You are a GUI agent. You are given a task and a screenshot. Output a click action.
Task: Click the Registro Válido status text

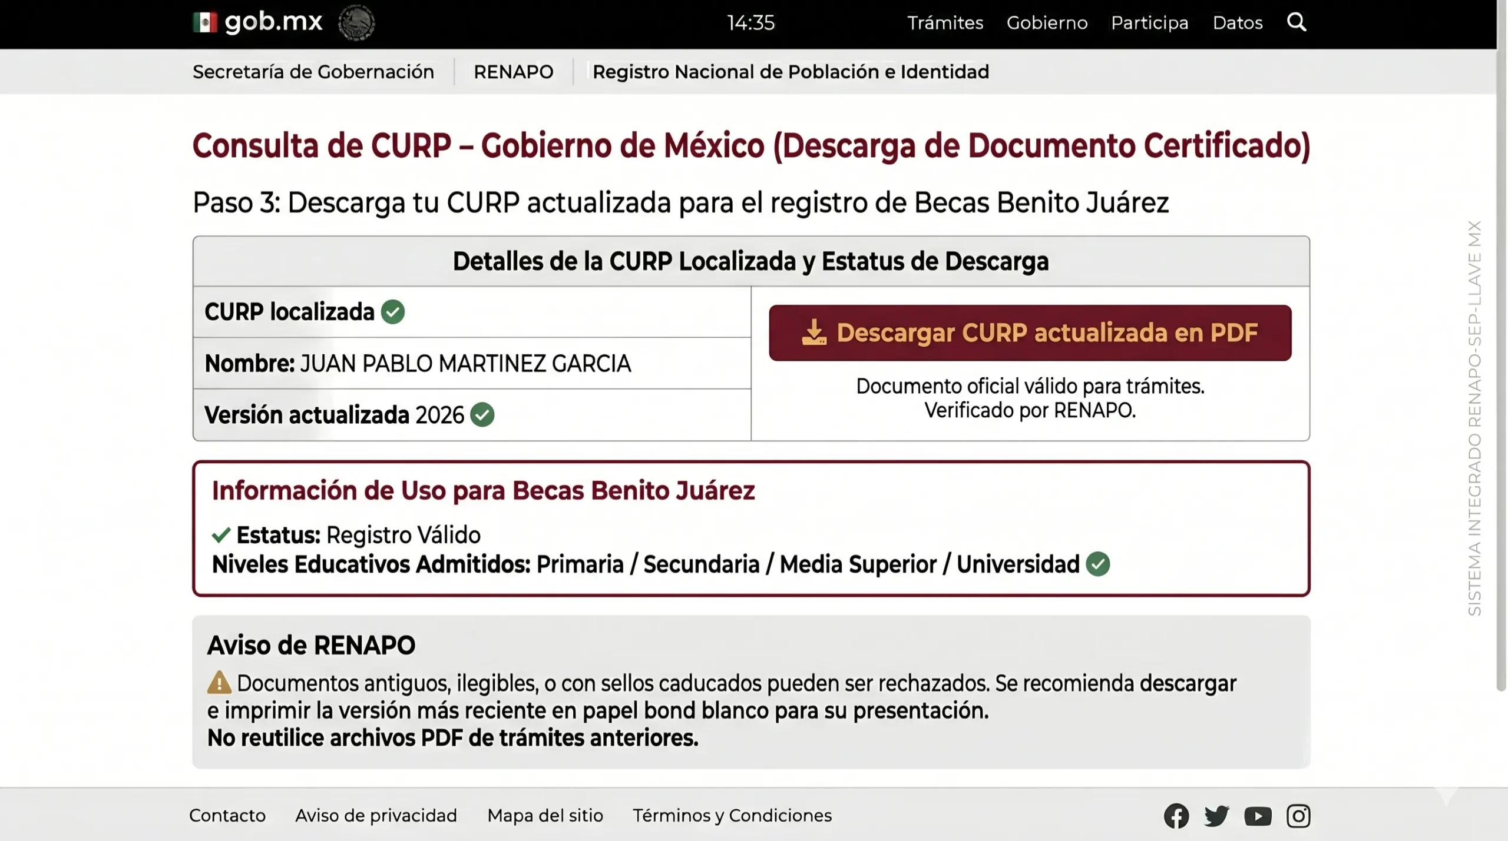click(x=404, y=535)
